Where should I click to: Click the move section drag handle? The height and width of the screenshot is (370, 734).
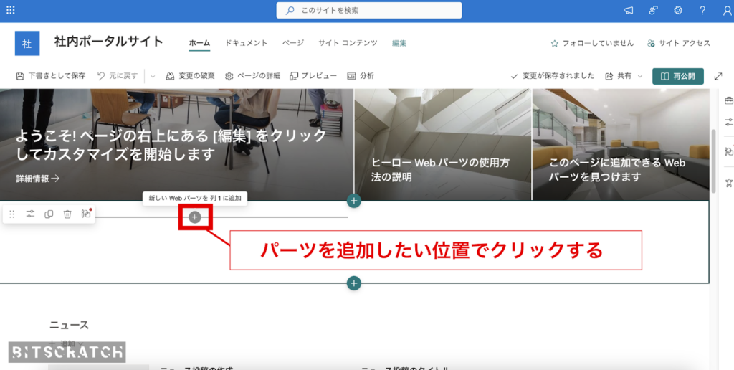[11, 214]
